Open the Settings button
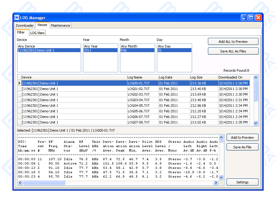Screen dimensions: 276x203 pos(242,182)
